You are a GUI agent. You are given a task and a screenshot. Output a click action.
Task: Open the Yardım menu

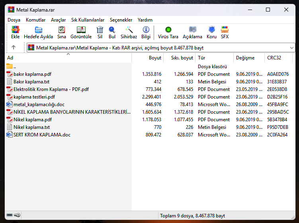click(145, 20)
